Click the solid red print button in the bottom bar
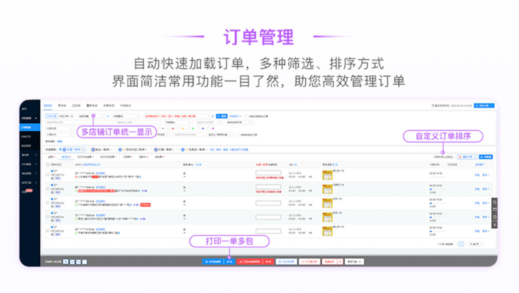The height and width of the screenshot is (293, 519). 250,261
